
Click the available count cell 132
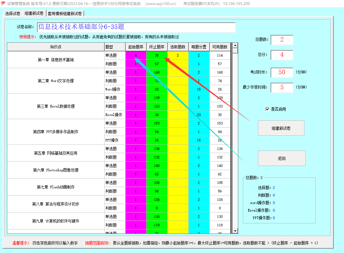pos(220,157)
